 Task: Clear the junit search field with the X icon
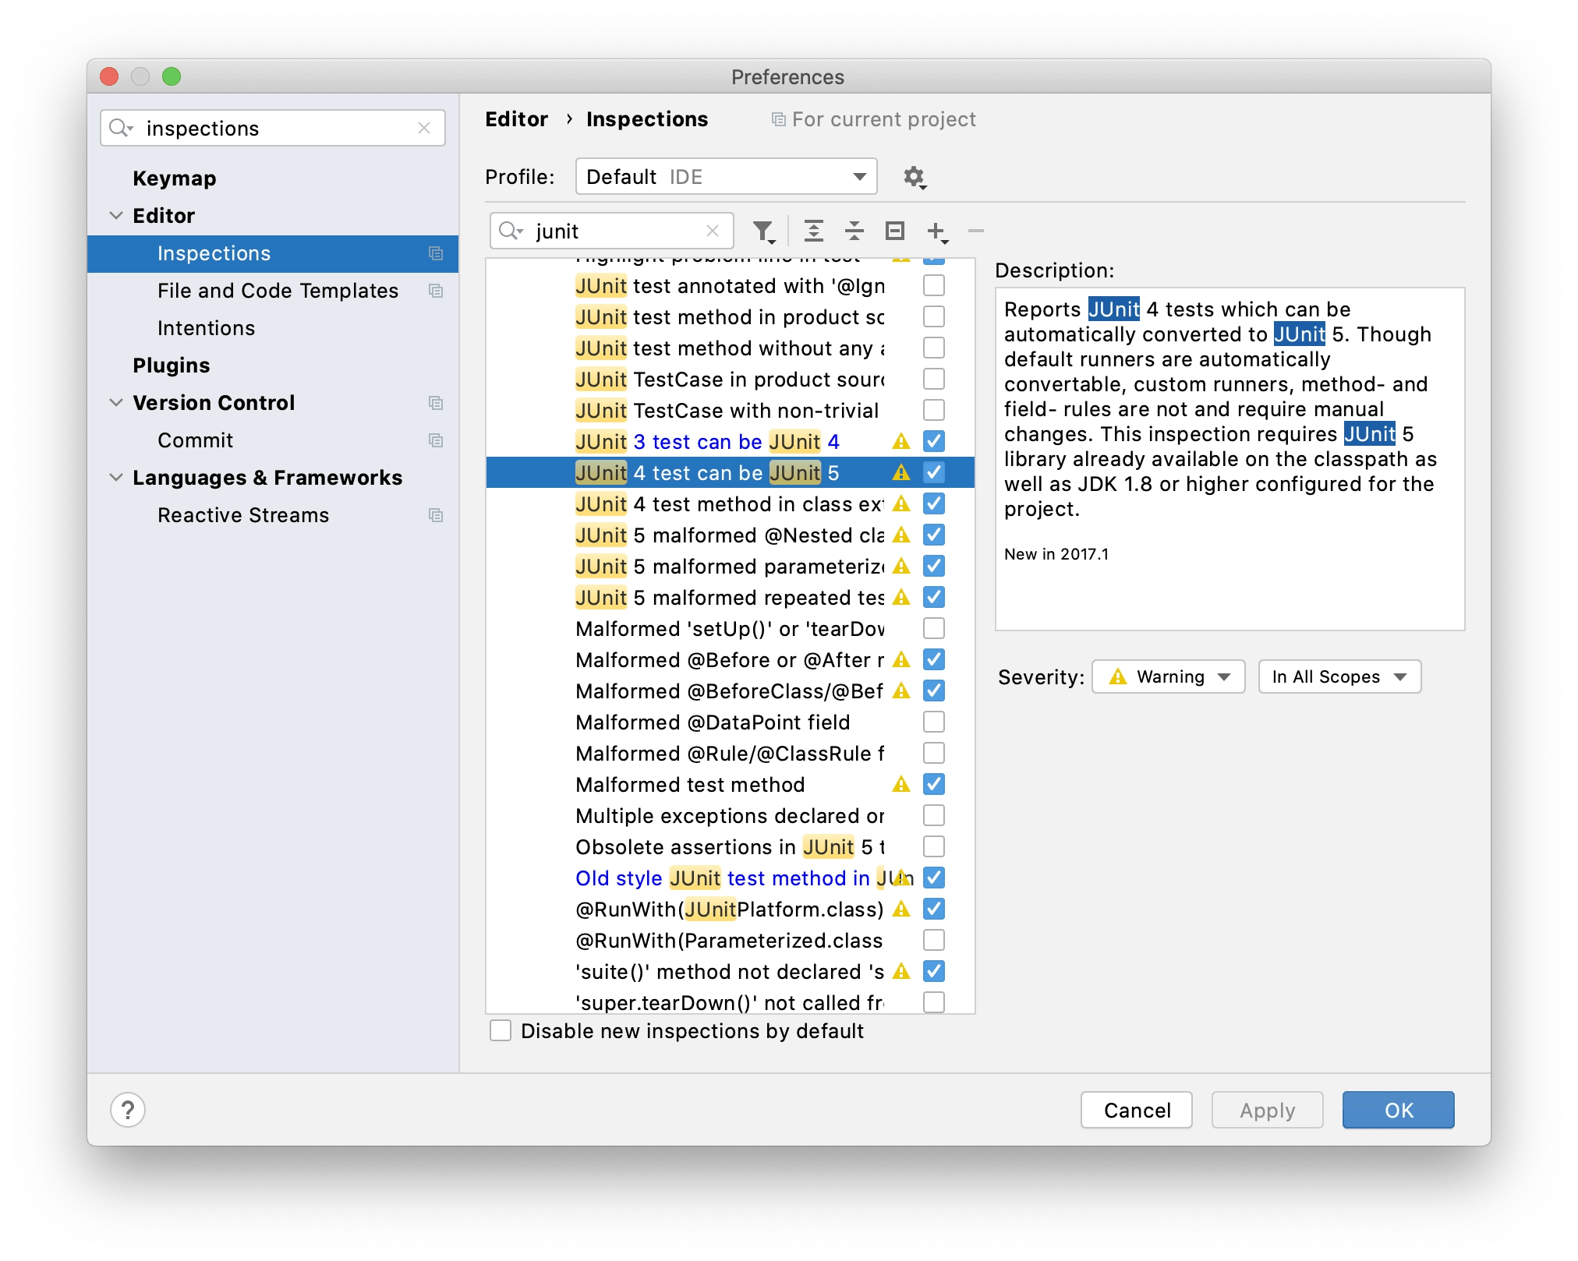[x=712, y=231]
